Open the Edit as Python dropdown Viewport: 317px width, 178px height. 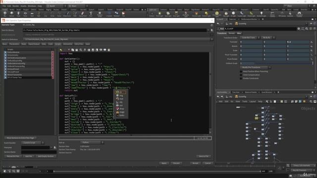point(92,142)
